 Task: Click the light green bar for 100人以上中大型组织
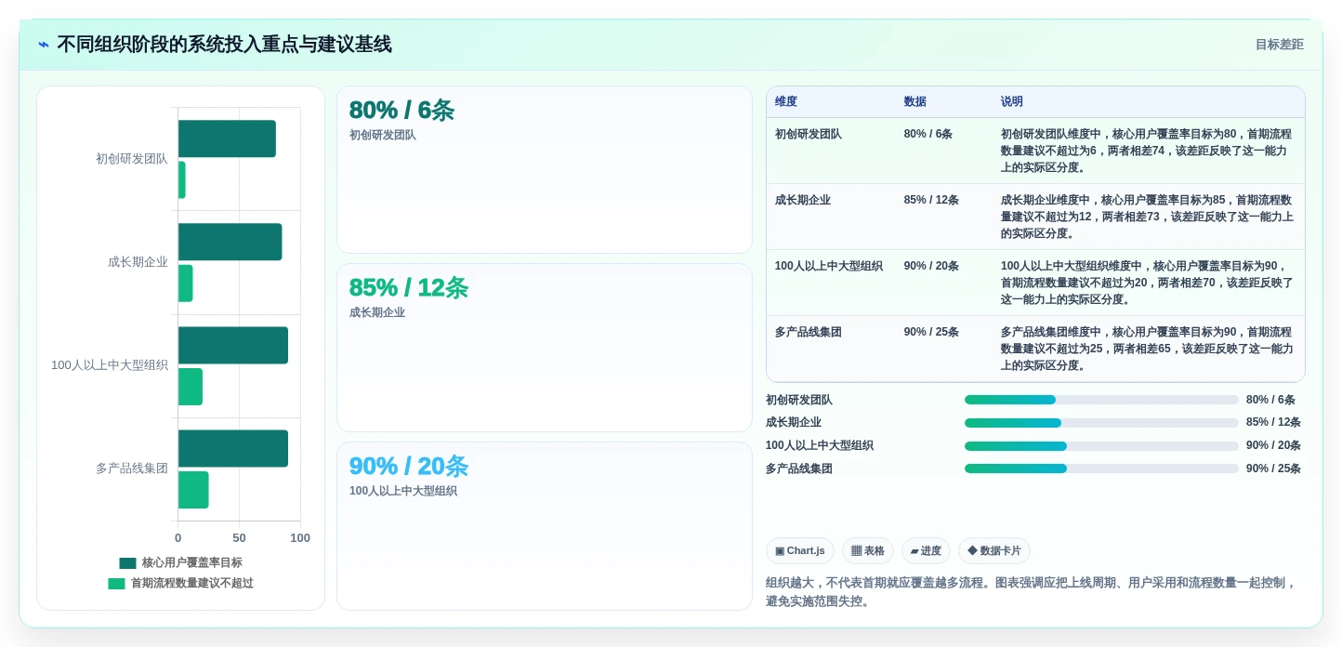[x=191, y=387]
